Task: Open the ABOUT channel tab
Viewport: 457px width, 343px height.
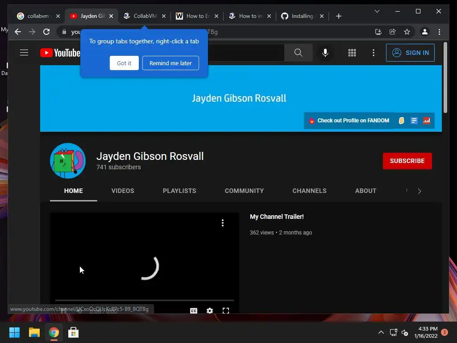Action: [x=366, y=191]
